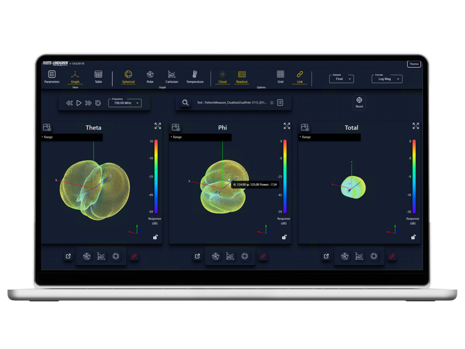Switch Theta plot to cartesian icon

click(101, 256)
